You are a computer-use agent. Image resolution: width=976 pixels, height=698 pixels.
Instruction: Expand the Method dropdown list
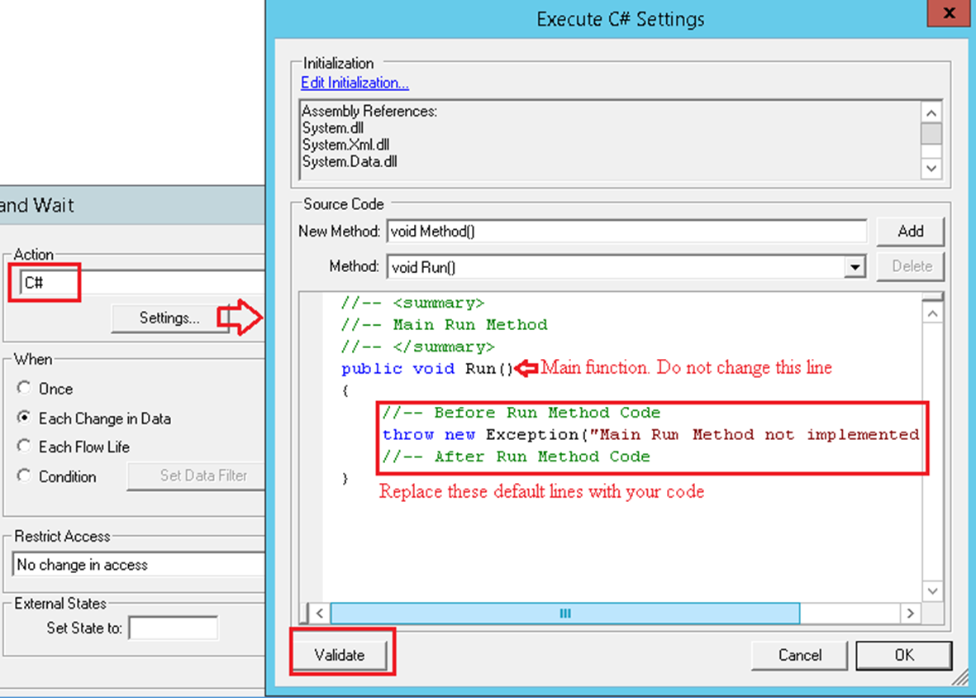coord(854,267)
